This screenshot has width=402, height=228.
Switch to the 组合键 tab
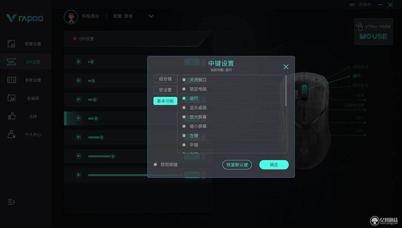click(x=165, y=79)
